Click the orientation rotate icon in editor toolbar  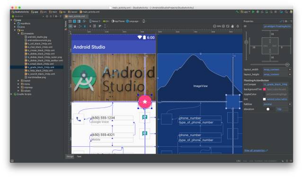point(84,21)
